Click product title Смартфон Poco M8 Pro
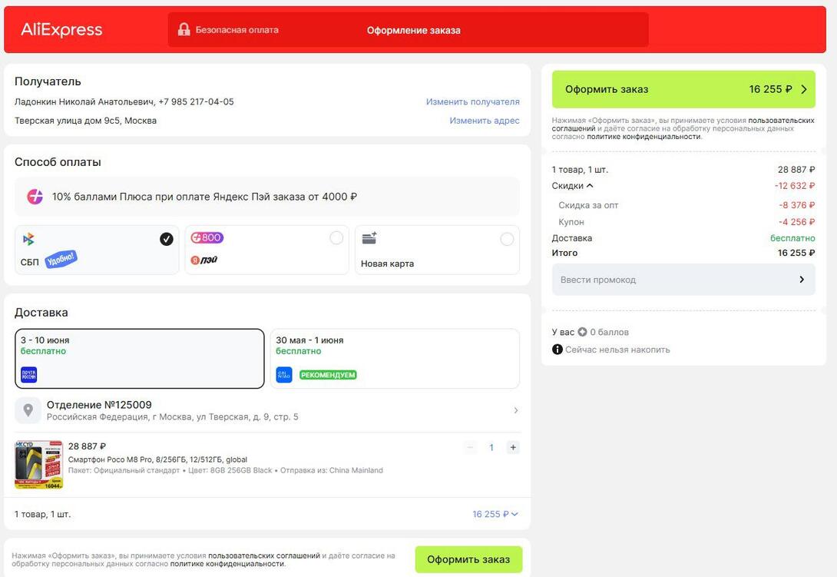The width and height of the screenshot is (837, 577). point(157,459)
